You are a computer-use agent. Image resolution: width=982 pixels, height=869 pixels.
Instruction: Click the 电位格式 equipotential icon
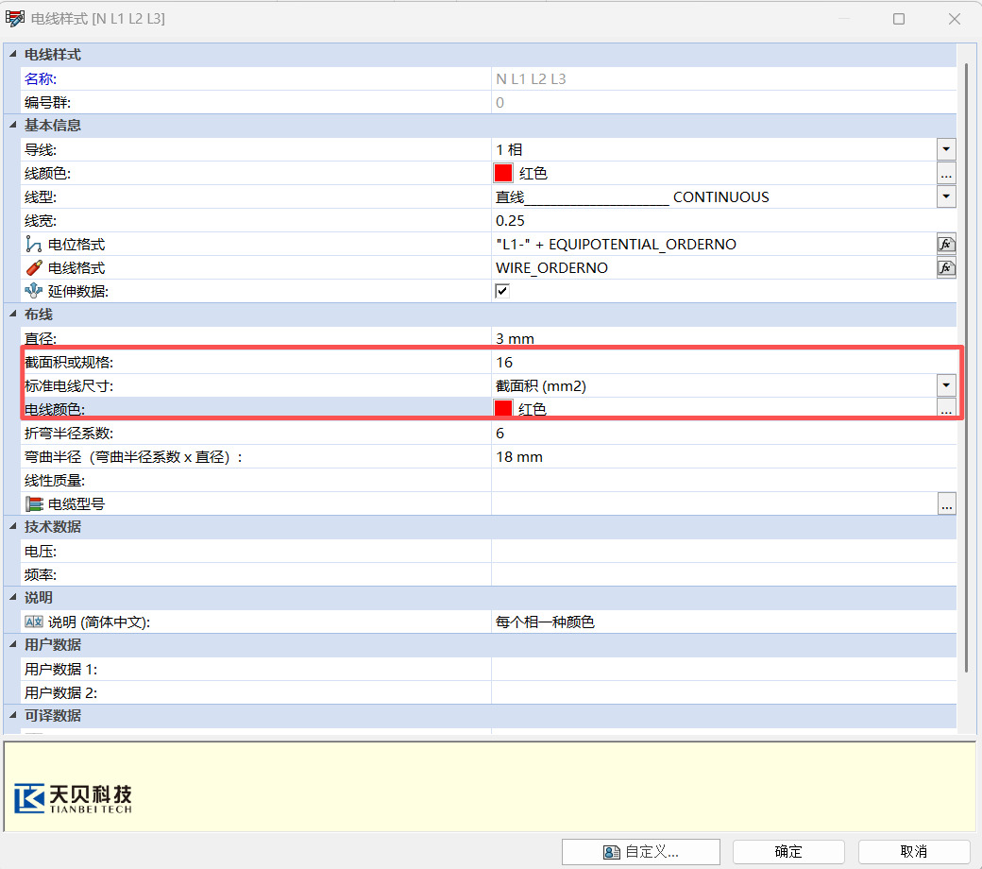[34, 244]
